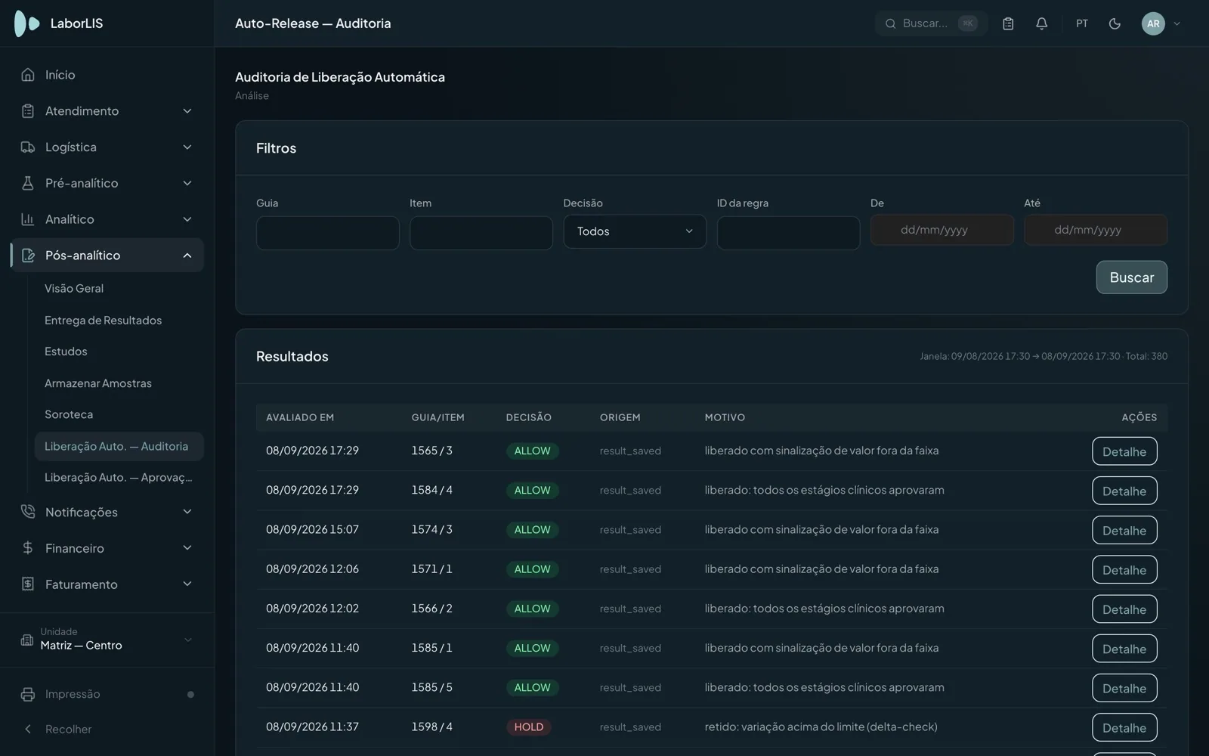The height and width of the screenshot is (756, 1209).
Task: Click the Unidade building icon
Action: 27,640
